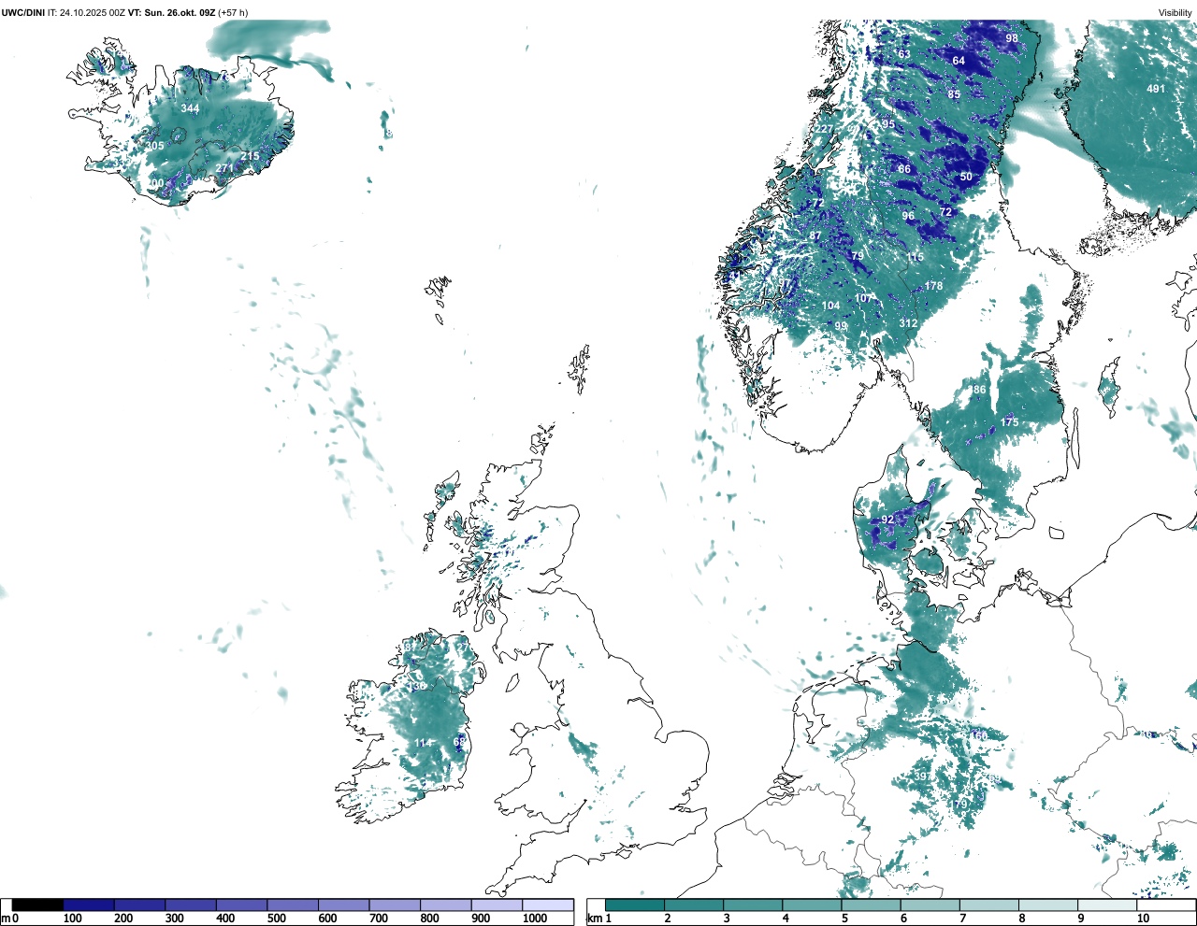Click the 'Visibility' title at top right
The image size is (1197, 926).
pyautogui.click(x=1175, y=12)
